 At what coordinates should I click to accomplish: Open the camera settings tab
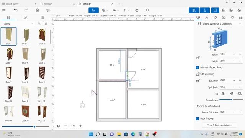pos(224,17)
